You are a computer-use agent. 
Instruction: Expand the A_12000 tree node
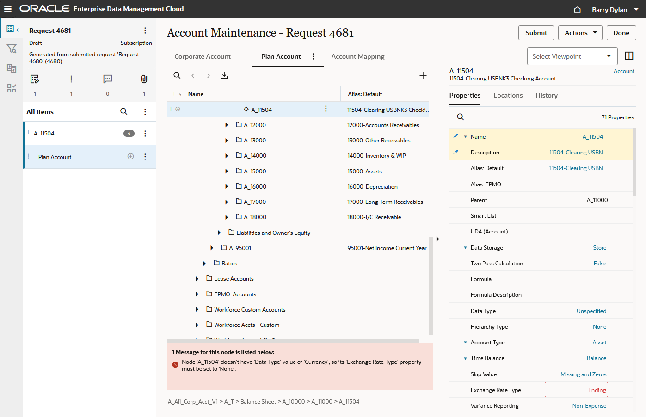(x=227, y=125)
